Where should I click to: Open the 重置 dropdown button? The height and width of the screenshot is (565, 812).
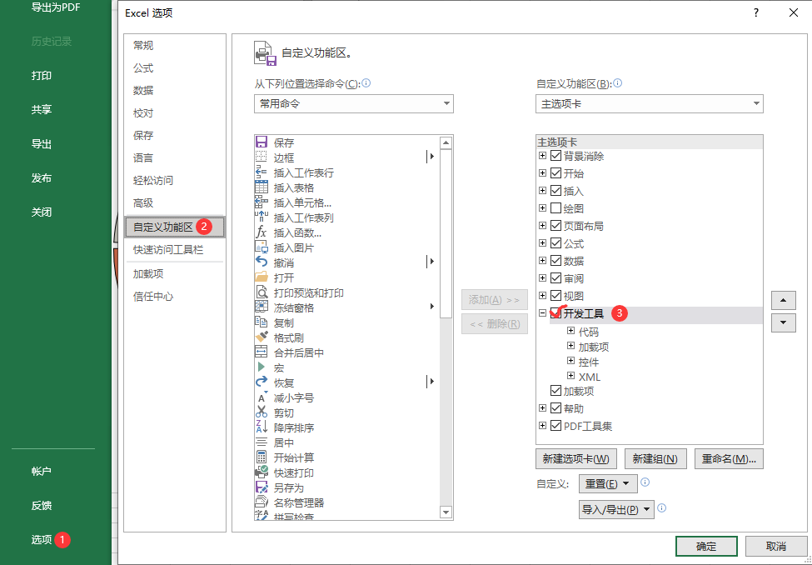click(x=608, y=483)
